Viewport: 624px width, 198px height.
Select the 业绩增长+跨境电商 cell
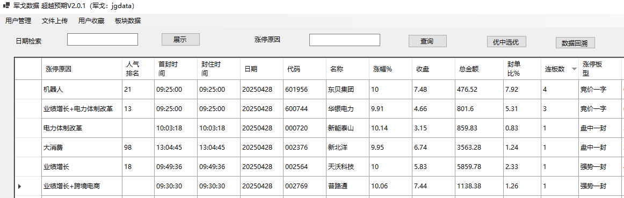click(x=82, y=186)
